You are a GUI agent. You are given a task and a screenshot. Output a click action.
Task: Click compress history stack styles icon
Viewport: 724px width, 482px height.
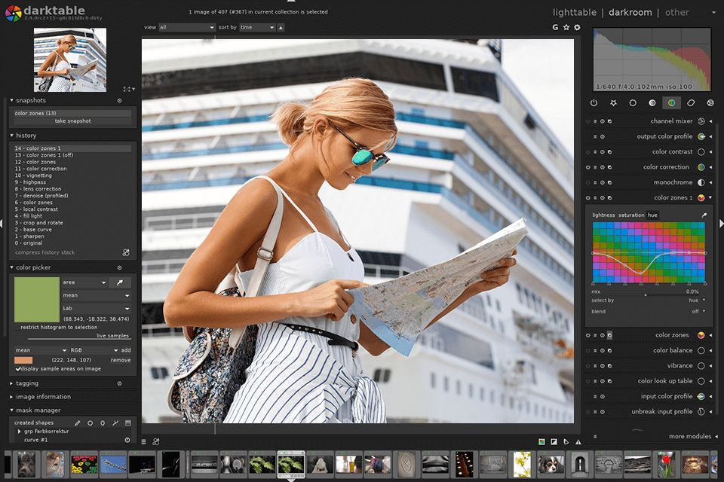126,253
